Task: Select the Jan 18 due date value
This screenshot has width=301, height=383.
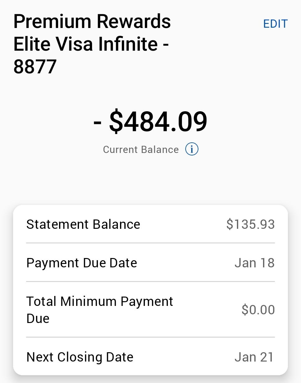Action: [x=254, y=263]
